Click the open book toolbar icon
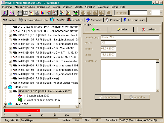Screen dimensions: 164x123 25,13
